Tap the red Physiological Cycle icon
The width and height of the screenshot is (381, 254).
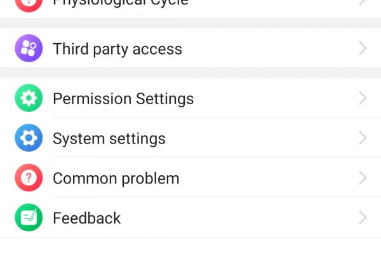click(29, 3)
